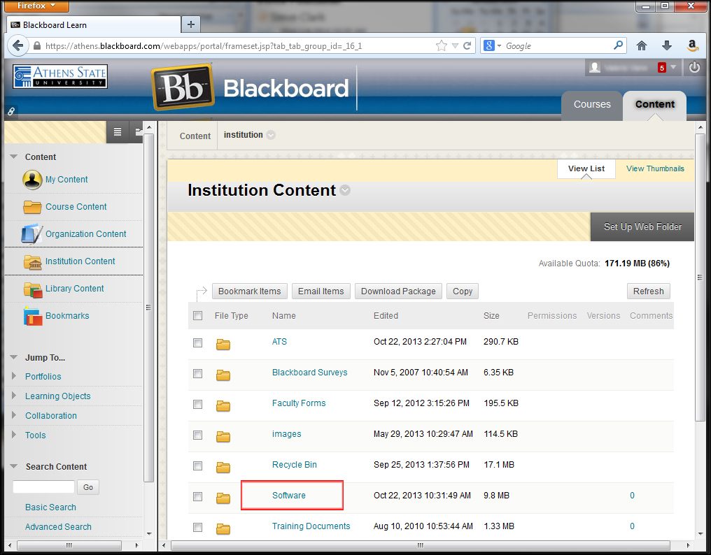Expand the Learning Objects section
Viewport: 711px width, 555px height.
15,396
